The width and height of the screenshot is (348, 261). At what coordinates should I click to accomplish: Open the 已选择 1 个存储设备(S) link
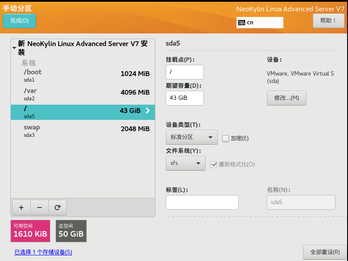click(43, 252)
